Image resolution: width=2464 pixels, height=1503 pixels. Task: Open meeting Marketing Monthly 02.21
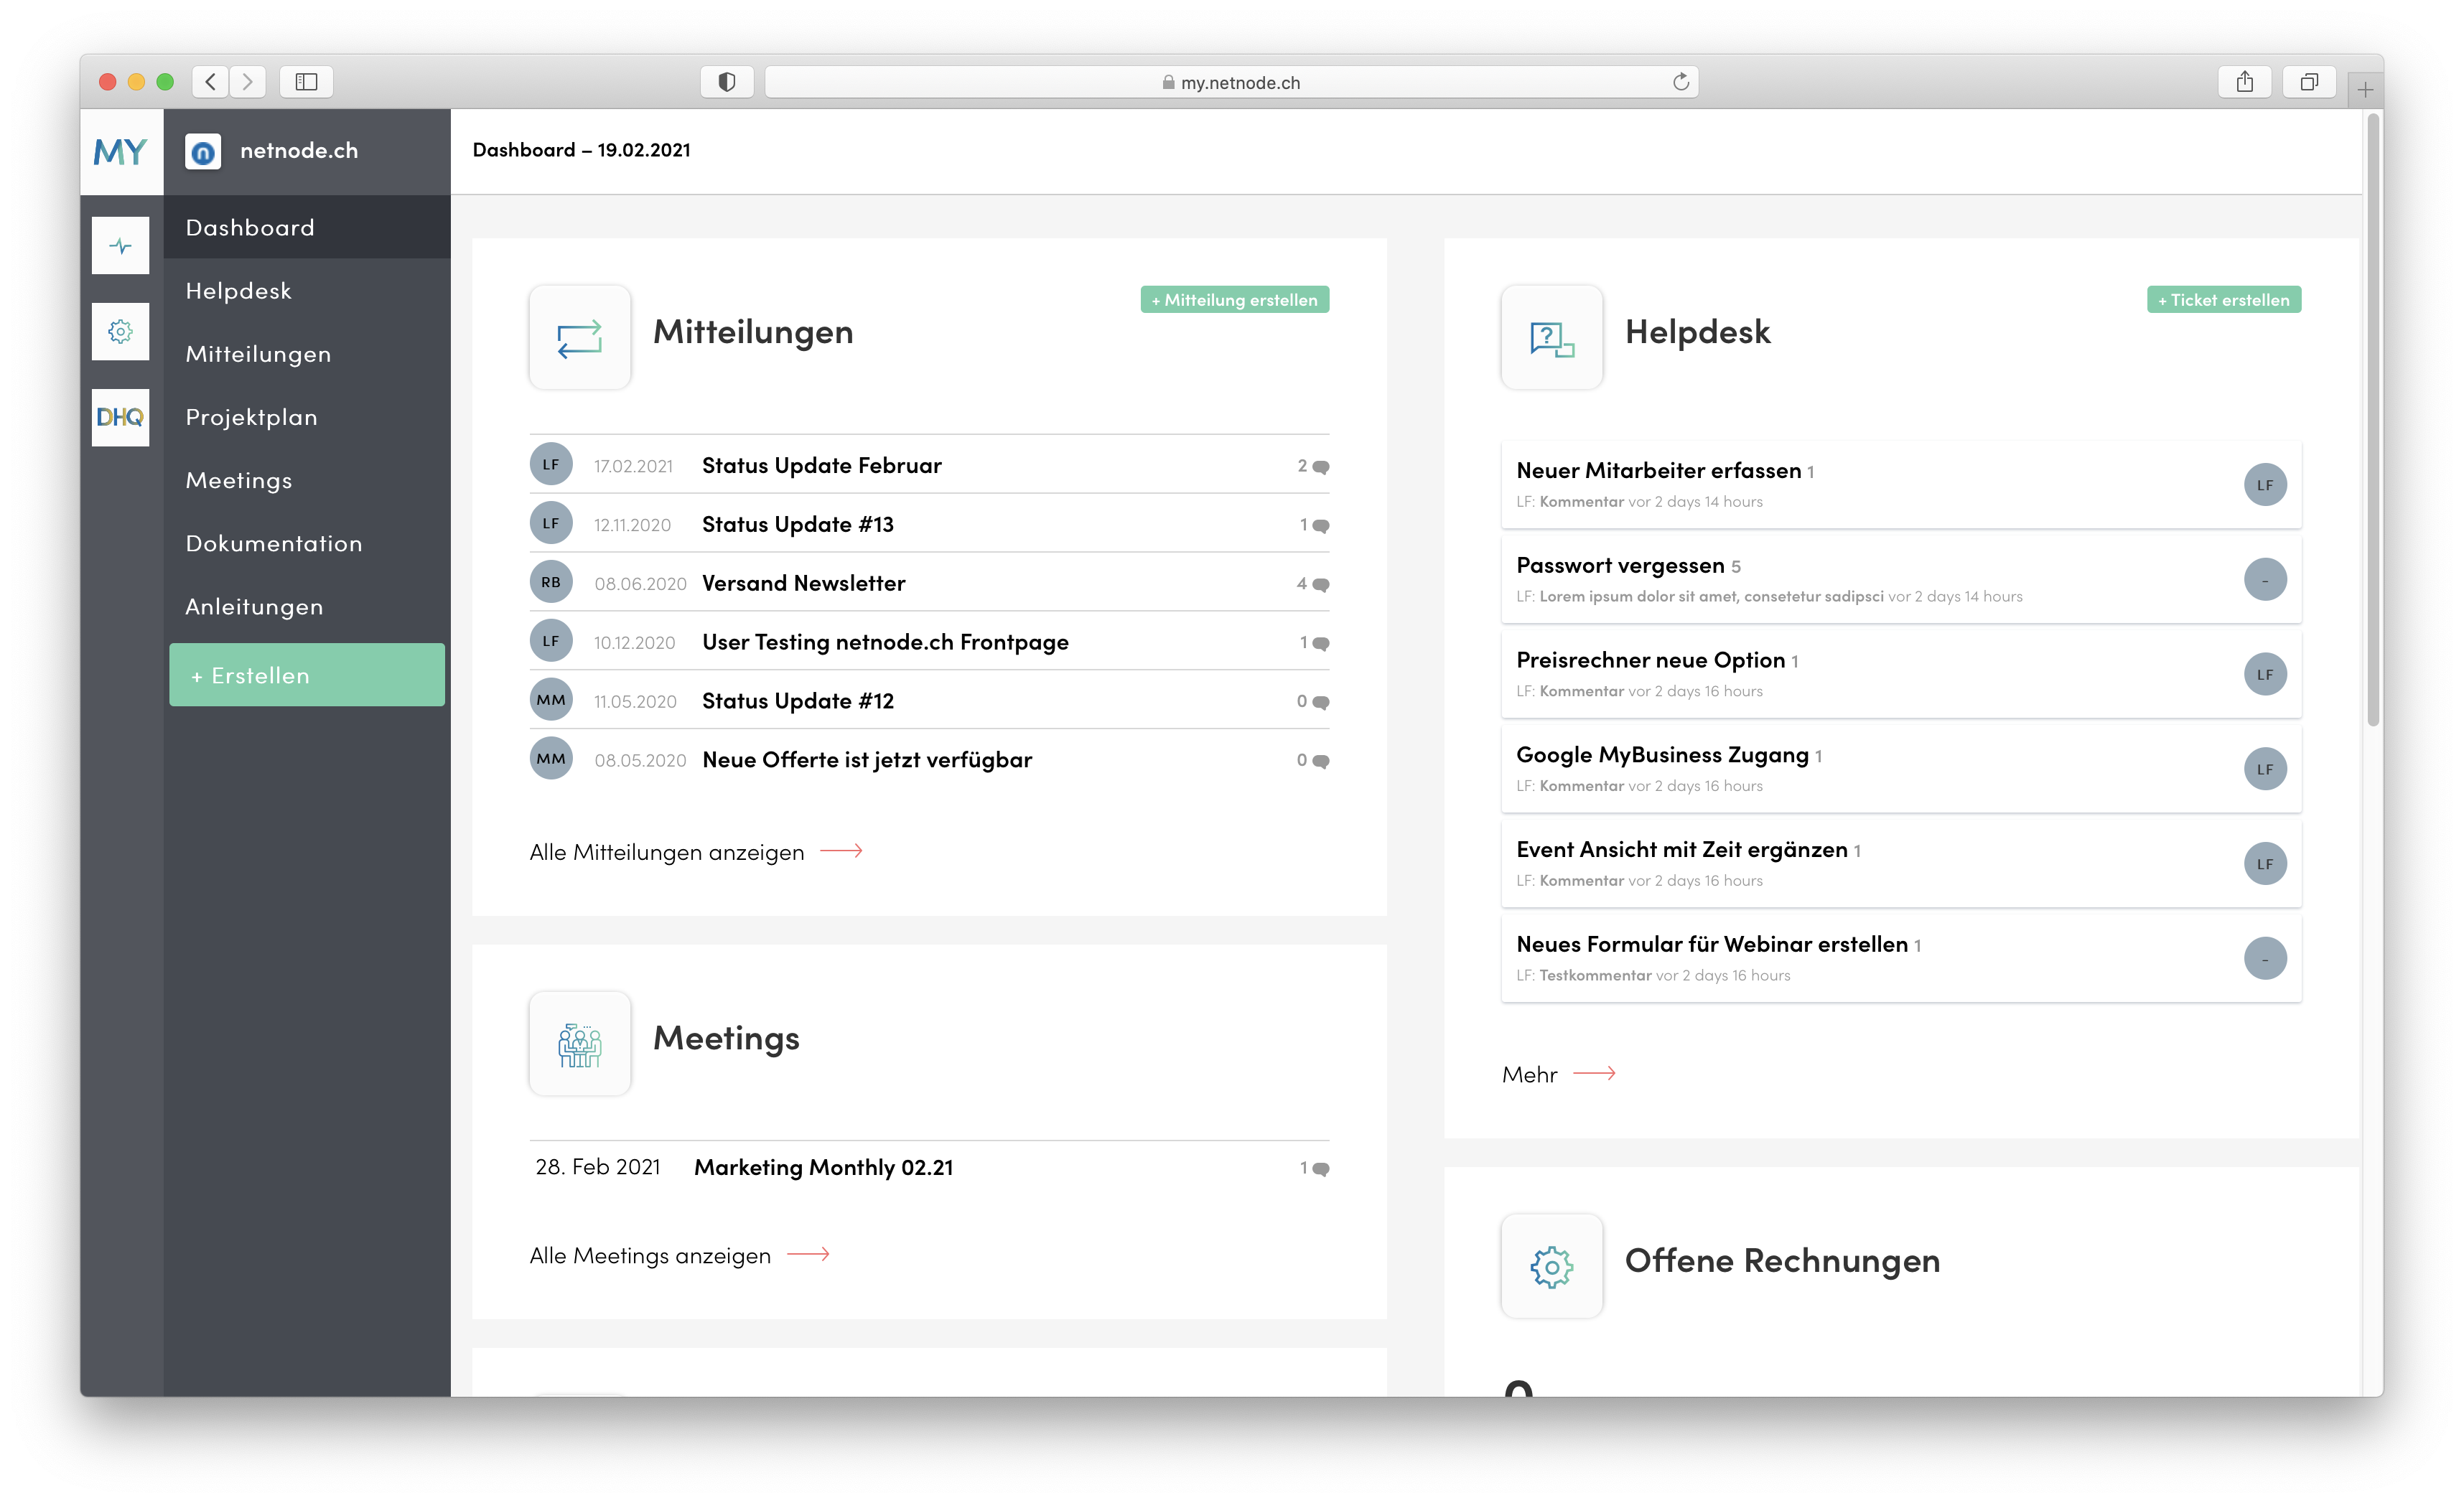(823, 1168)
